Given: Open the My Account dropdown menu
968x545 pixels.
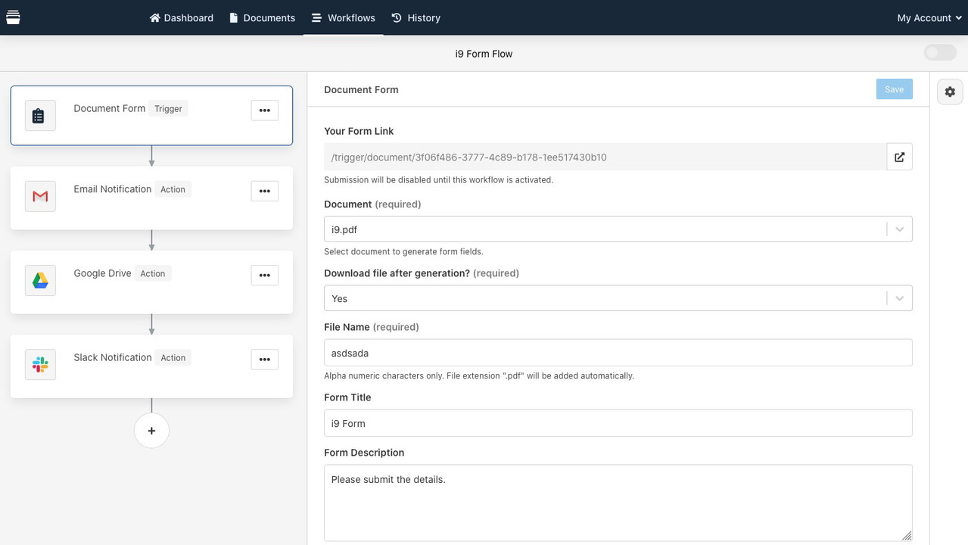Looking at the screenshot, I should [x=929, y=18].
